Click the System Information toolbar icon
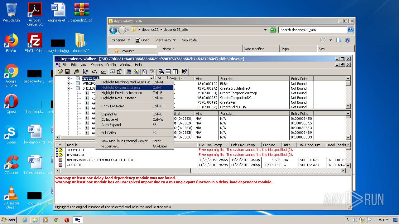The image size is (399, 224). (x=129, y=72)
